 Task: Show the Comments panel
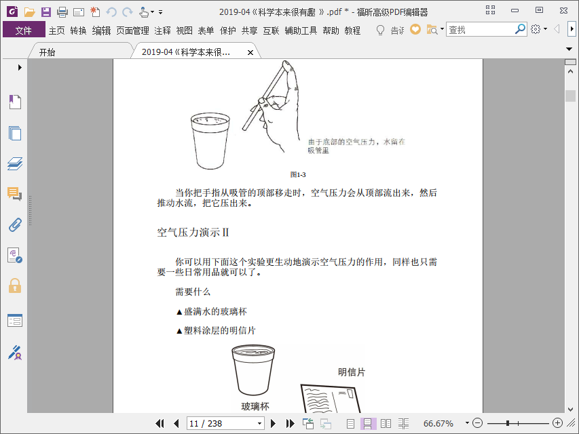point(15,194)
